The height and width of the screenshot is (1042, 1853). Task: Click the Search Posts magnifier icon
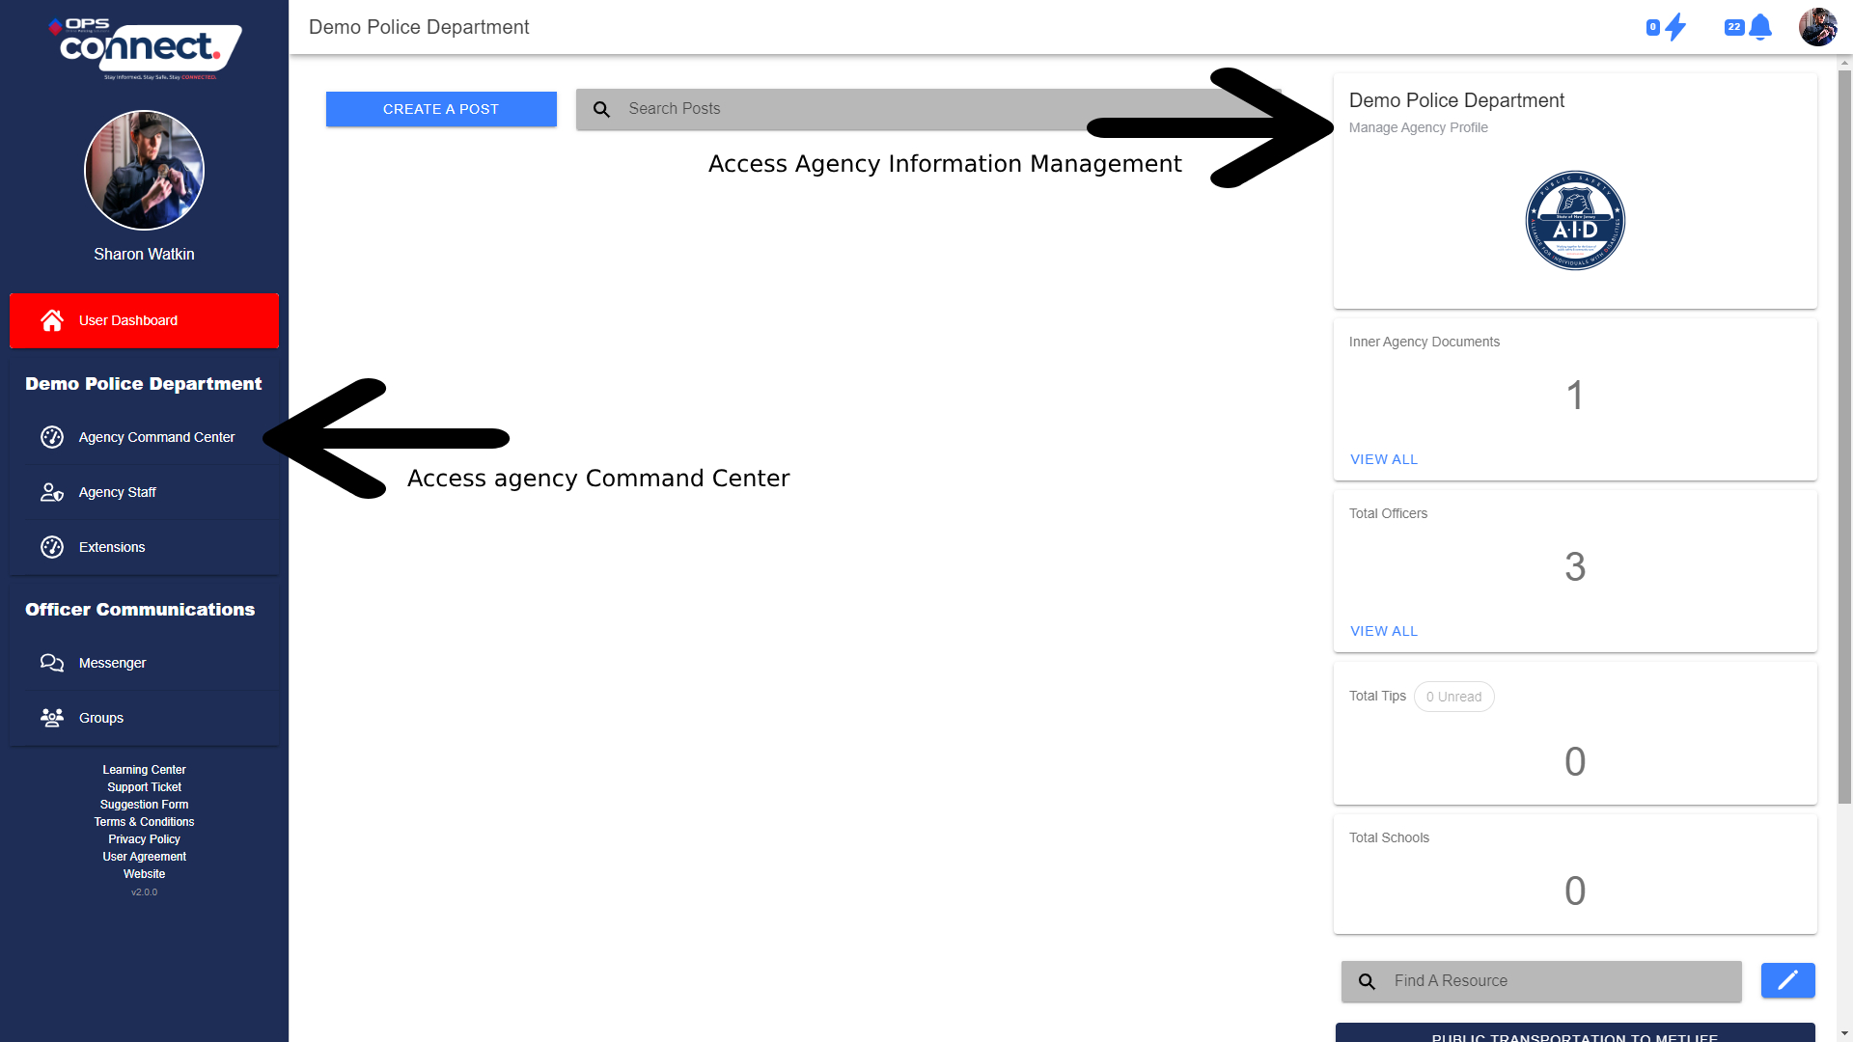[x=601, y=109]
